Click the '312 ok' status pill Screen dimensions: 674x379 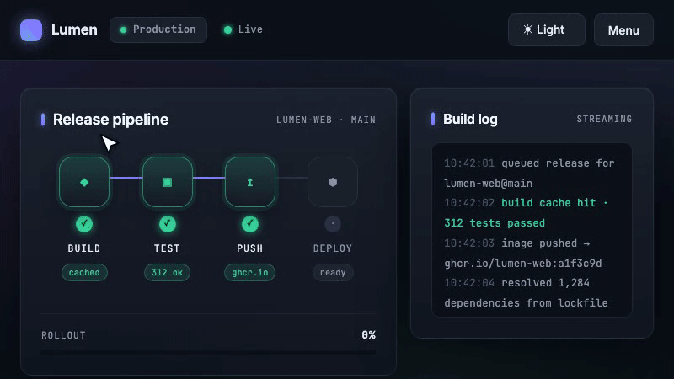[x=167, y=272]
